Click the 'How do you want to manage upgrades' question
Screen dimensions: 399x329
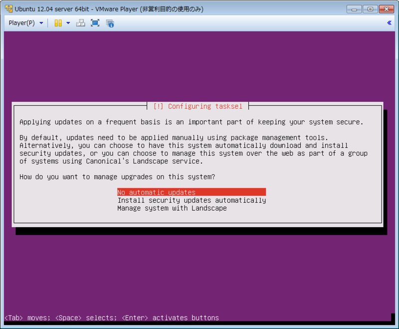coord(117,177)
